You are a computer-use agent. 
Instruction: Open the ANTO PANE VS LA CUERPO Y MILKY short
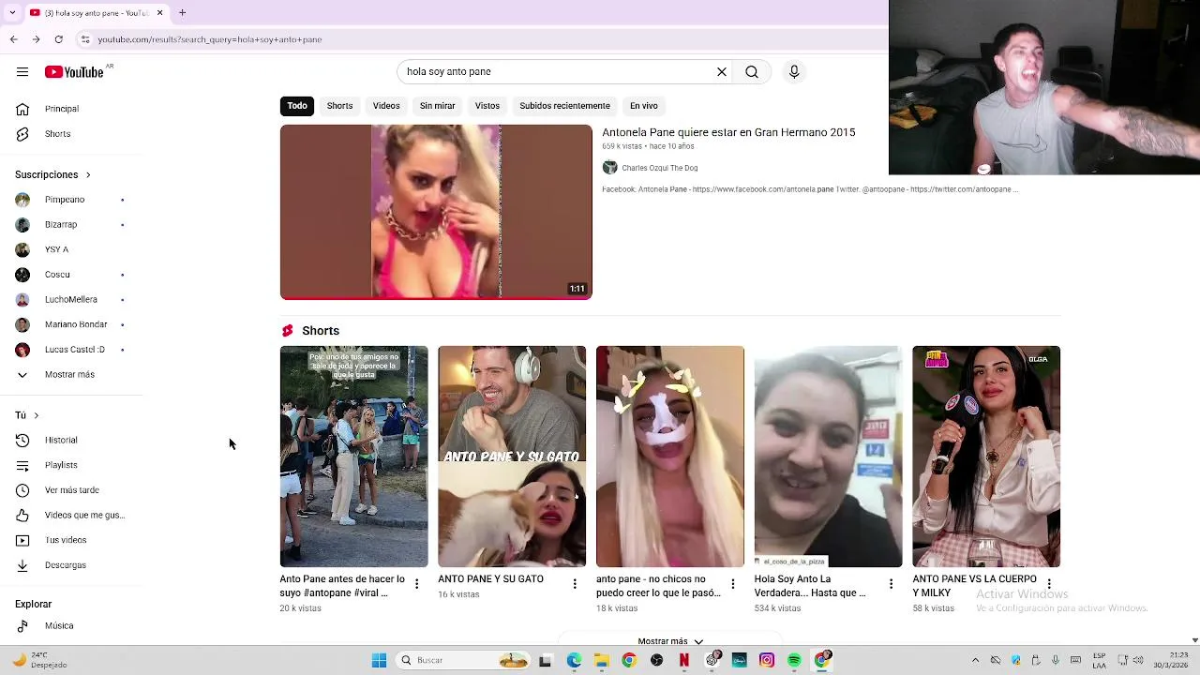[986, 457]
